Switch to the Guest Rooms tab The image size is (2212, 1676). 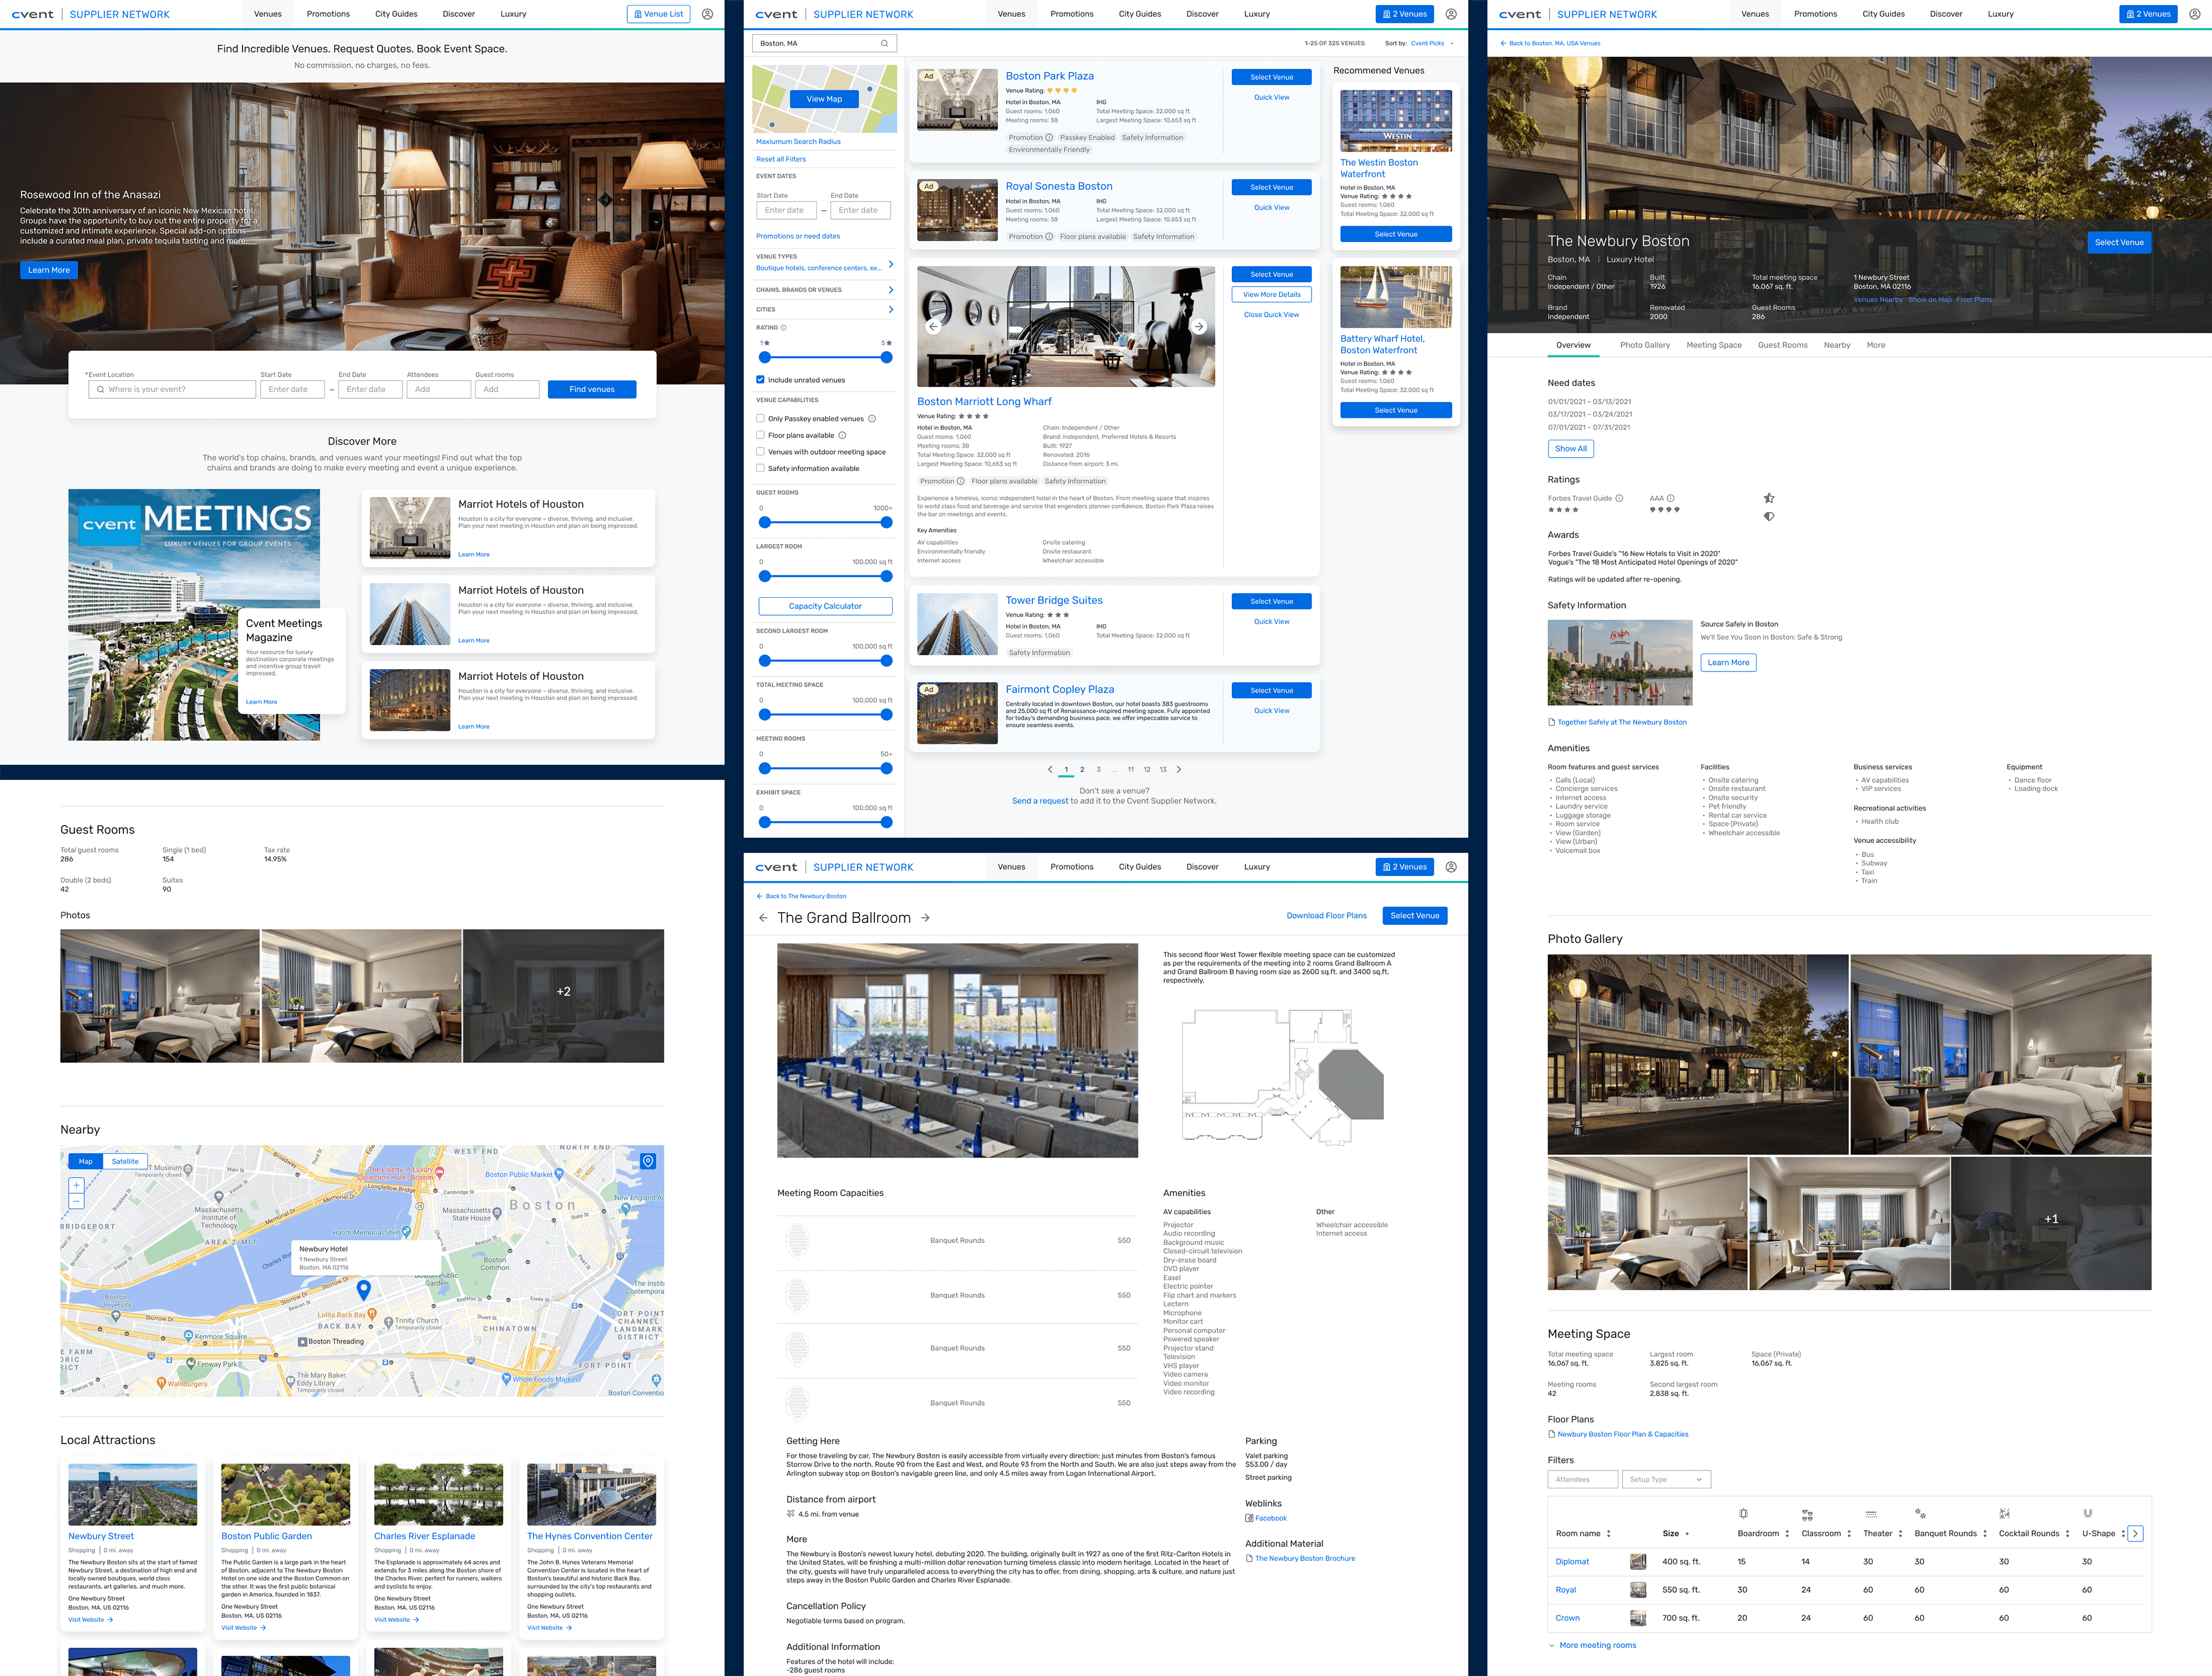pos(1783,345)
